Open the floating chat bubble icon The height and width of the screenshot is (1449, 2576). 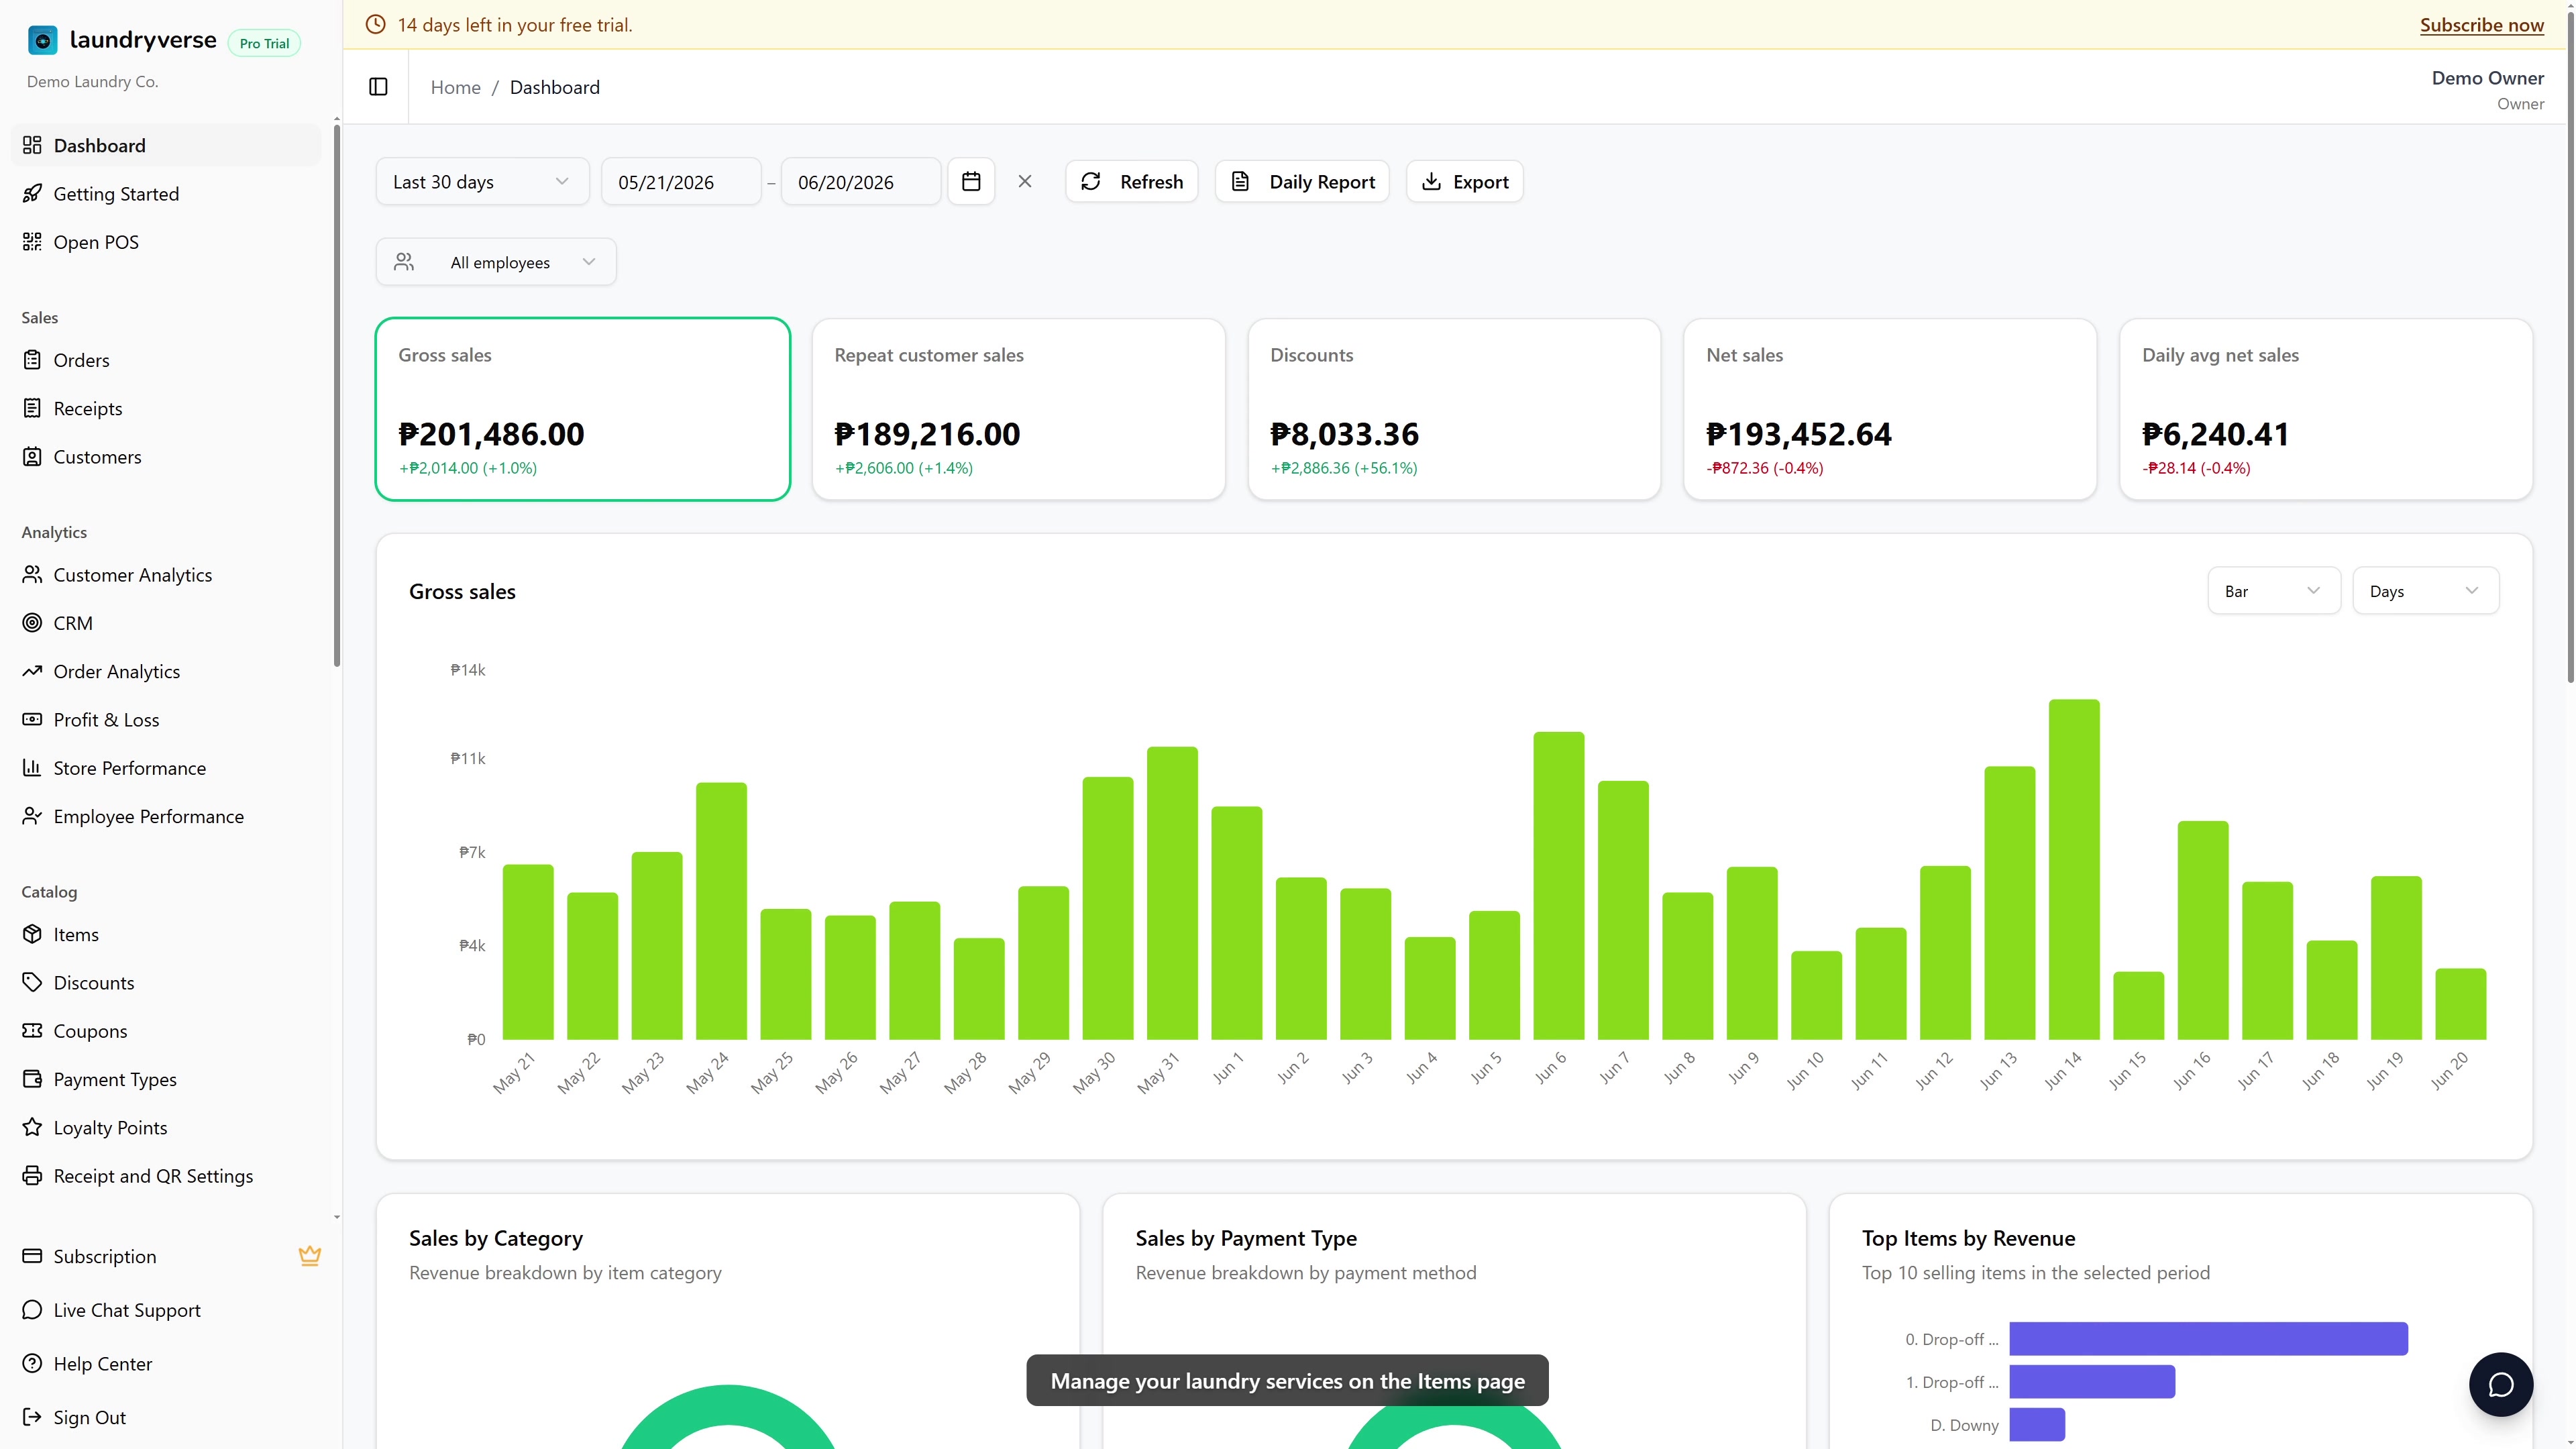(x=2500, y=1384)
